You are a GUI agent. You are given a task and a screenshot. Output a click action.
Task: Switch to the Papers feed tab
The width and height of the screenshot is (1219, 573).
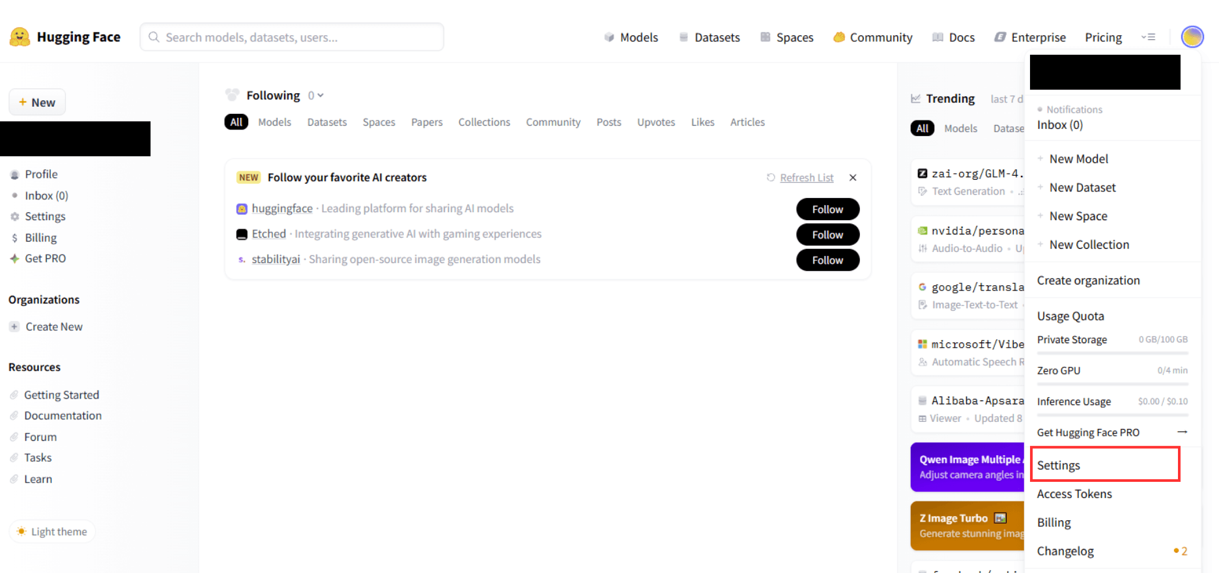pos(427,122)
